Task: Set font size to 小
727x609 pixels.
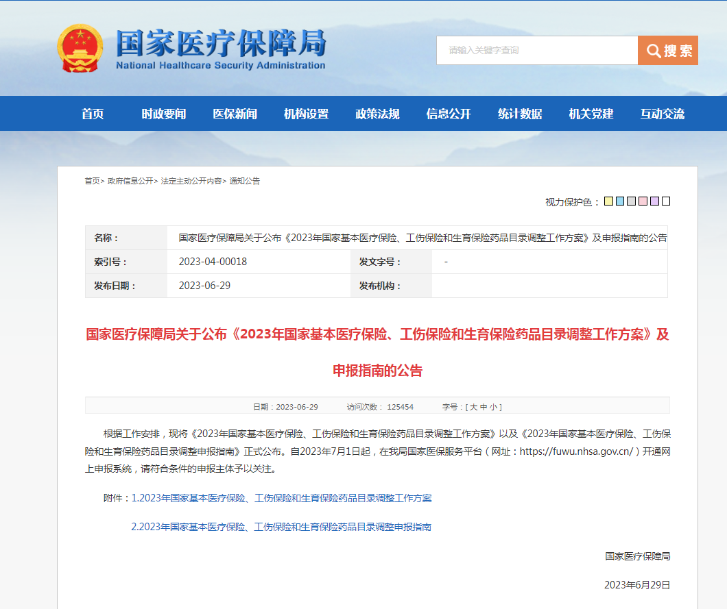Action: tap(493, 407)
